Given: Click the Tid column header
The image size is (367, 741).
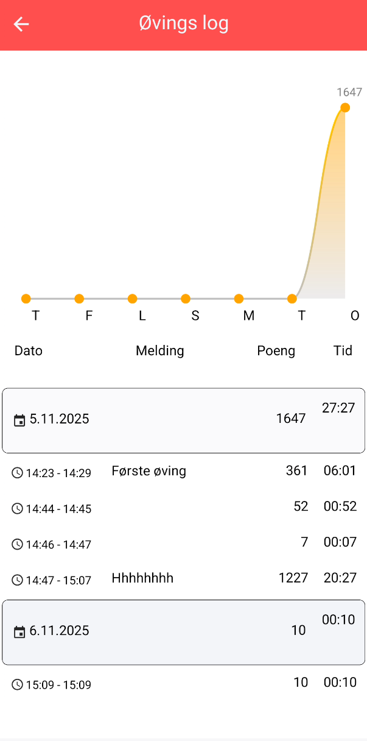Looking at the screenshot, I should coord(343,351).
